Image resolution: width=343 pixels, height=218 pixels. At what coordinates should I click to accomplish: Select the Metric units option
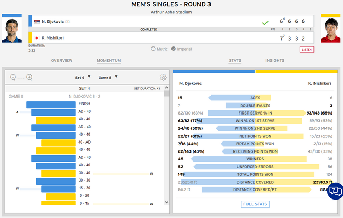(x=153, y=49)
